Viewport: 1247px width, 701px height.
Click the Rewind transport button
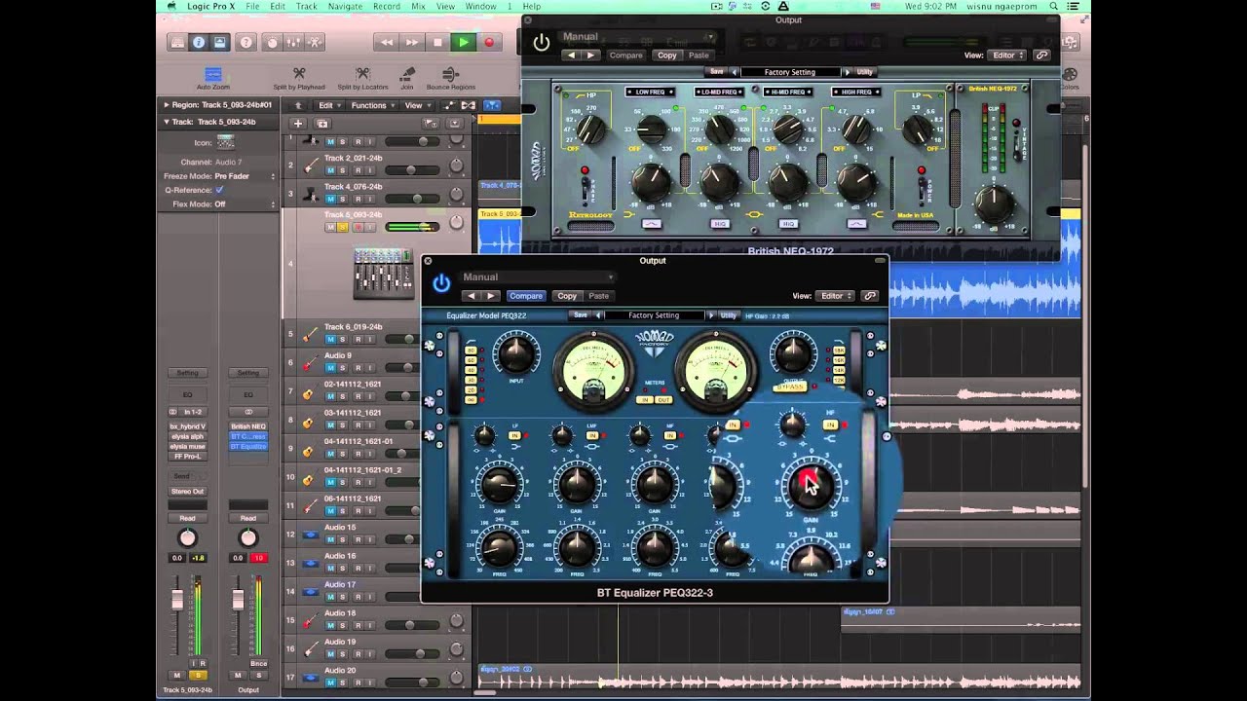coord(387,42)
